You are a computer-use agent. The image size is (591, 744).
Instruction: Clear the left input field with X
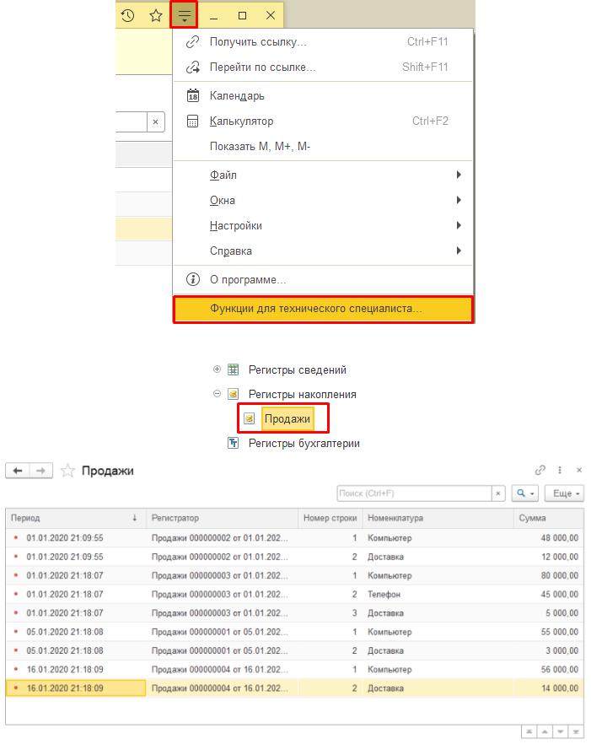pos(156,122)
